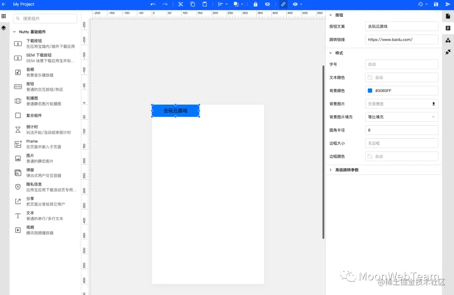The image size is (454, 295).
Task: Expand the history dropdown arrow
Action: point(427,4)
